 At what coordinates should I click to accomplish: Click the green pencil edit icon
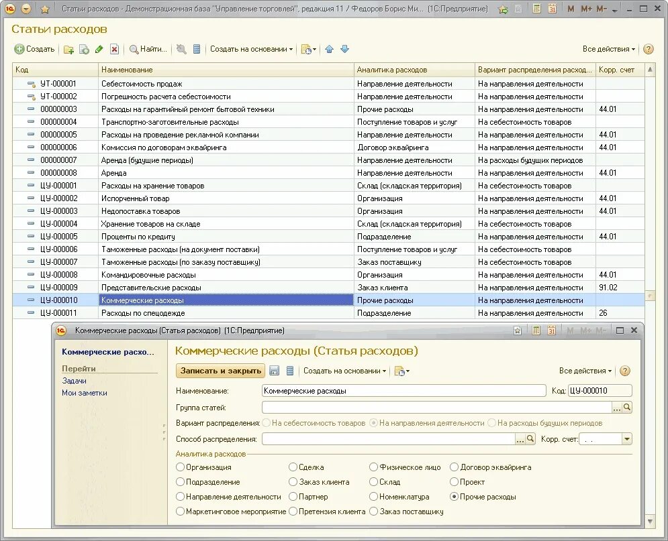99,50
